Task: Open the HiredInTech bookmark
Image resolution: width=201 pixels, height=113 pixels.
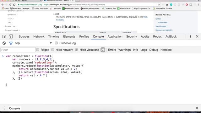Action: (x=123, y=8)
